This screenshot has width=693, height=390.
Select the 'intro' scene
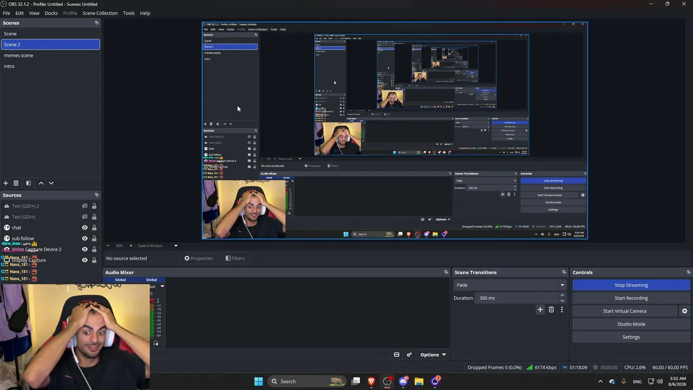pos(50,66)
